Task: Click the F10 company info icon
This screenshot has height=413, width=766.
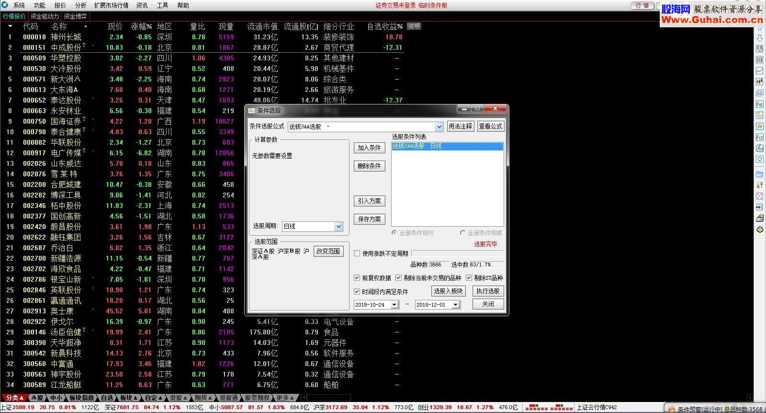Action: 759,104
